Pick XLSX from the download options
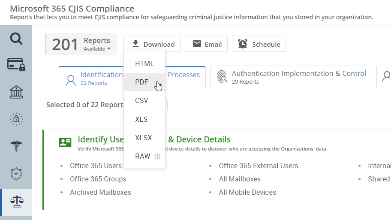The width and height of the screenshot is (391, 220). (143, 138)
